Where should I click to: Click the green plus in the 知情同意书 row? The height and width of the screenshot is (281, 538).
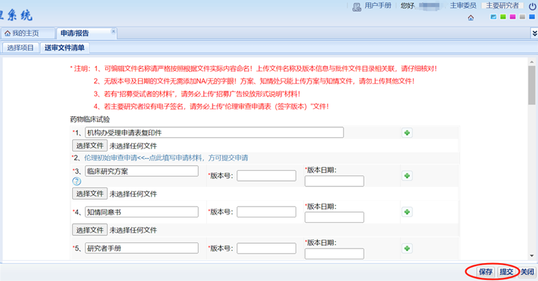[x=407, y=212]
